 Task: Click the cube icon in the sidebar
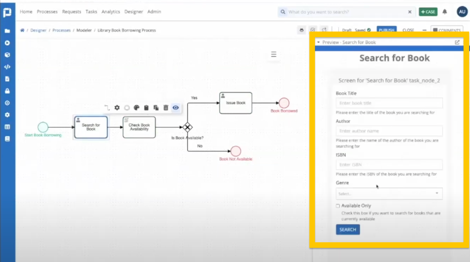(7, 55)
